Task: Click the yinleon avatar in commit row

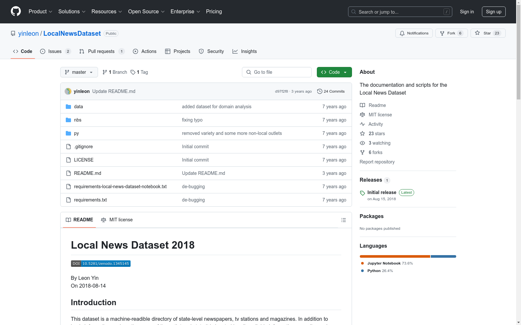Action: (x=68, y=91)
